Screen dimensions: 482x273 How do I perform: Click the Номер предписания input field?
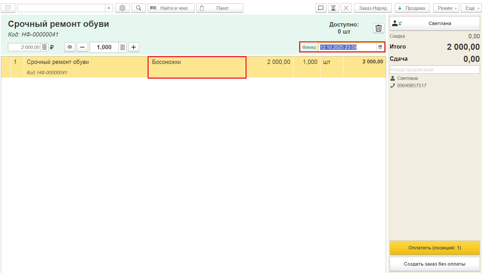[x=434, y=70]
